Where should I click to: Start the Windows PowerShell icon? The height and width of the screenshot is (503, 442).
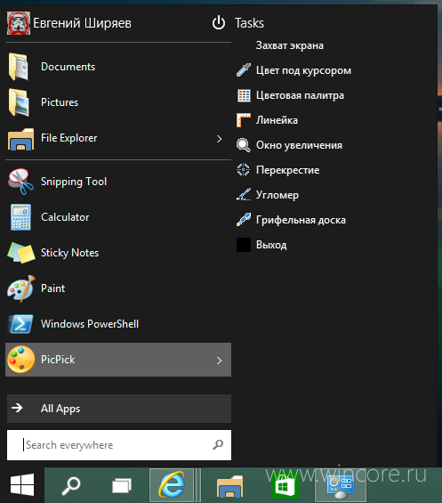[20, 324]
